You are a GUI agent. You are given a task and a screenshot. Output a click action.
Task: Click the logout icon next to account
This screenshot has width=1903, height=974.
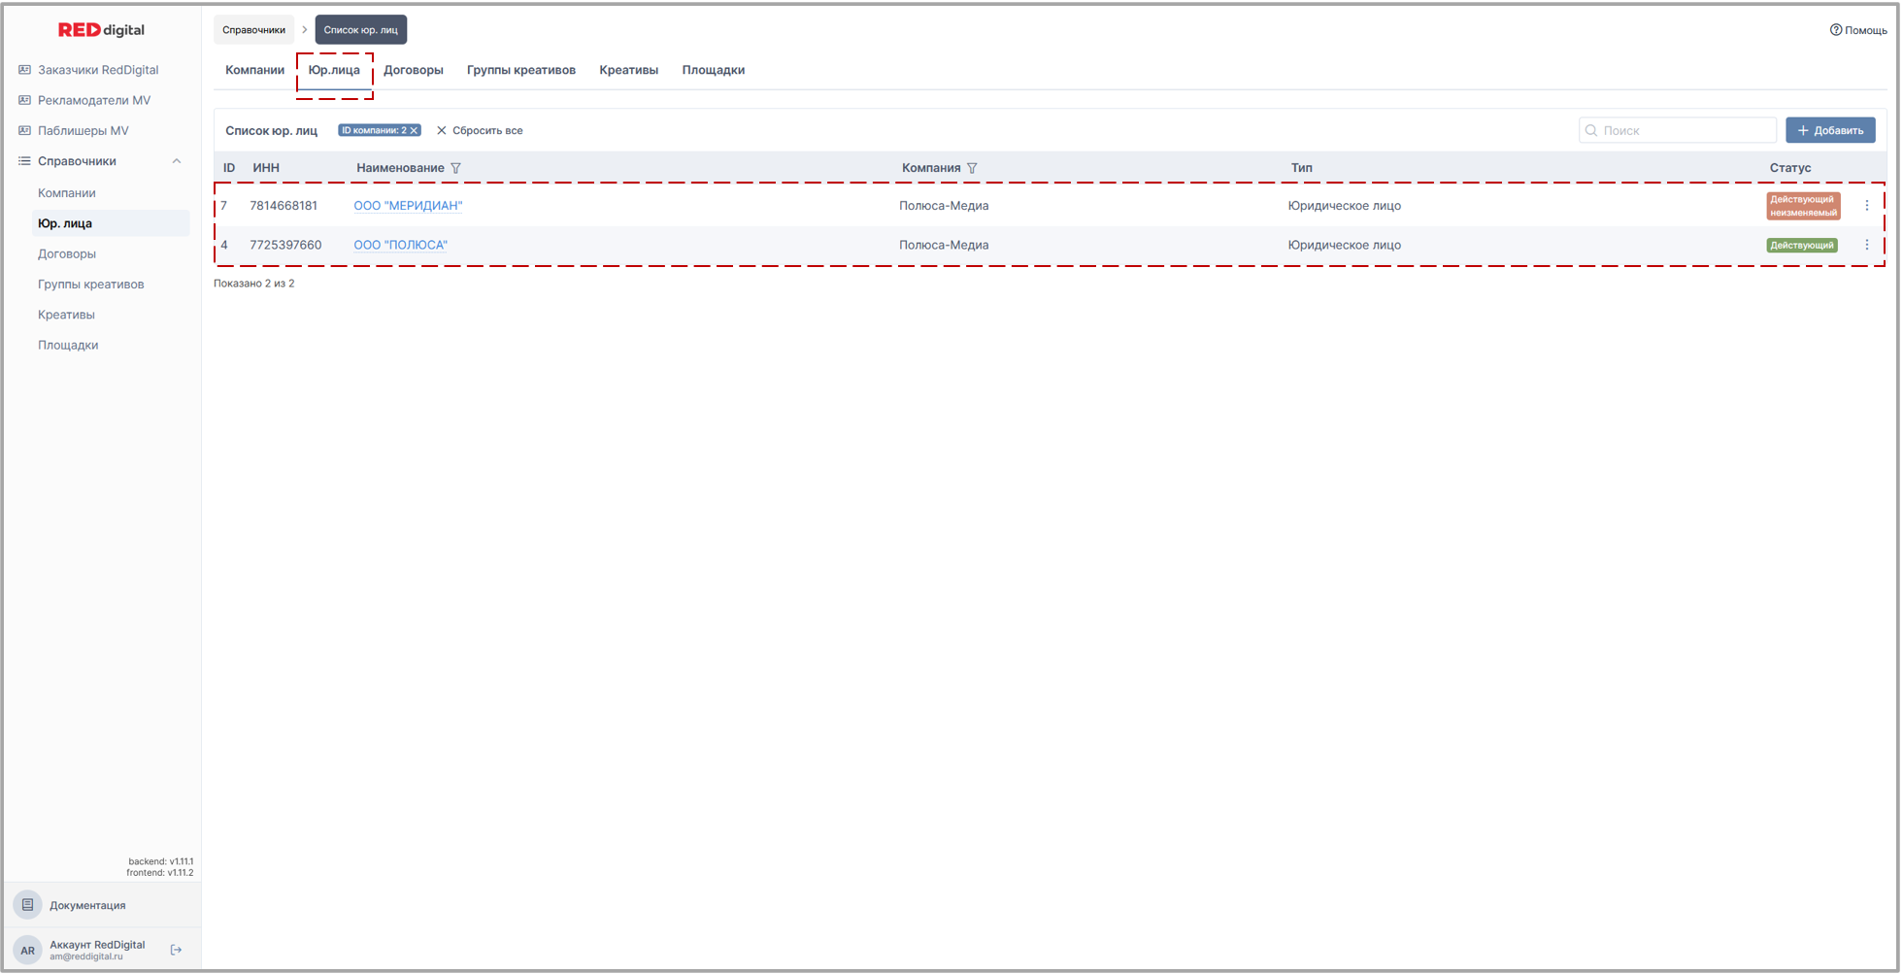pyautogui.click(x=176, y=950)
